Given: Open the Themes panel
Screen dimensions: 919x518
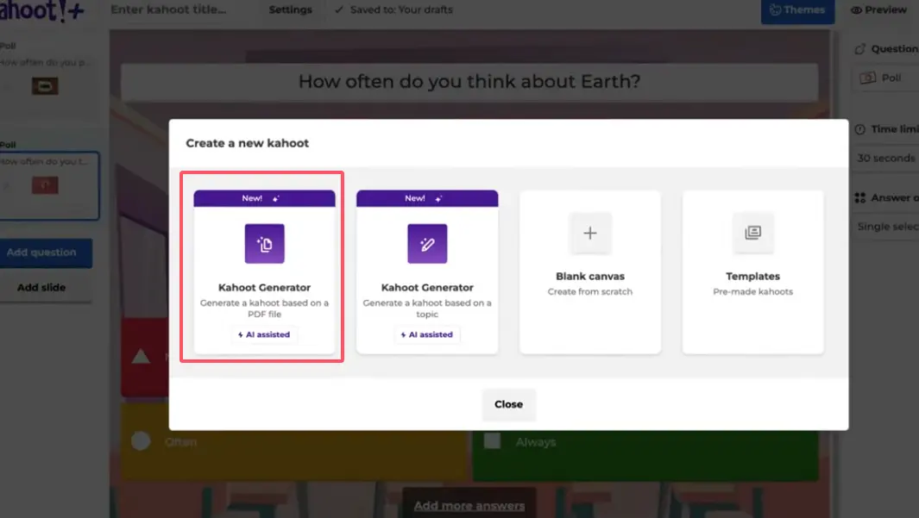Looking at the screenshot, I should [x=796, y=10].
